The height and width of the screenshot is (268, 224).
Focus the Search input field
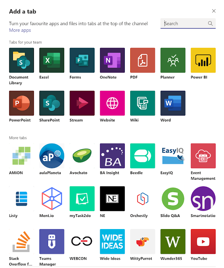[188, 23]
